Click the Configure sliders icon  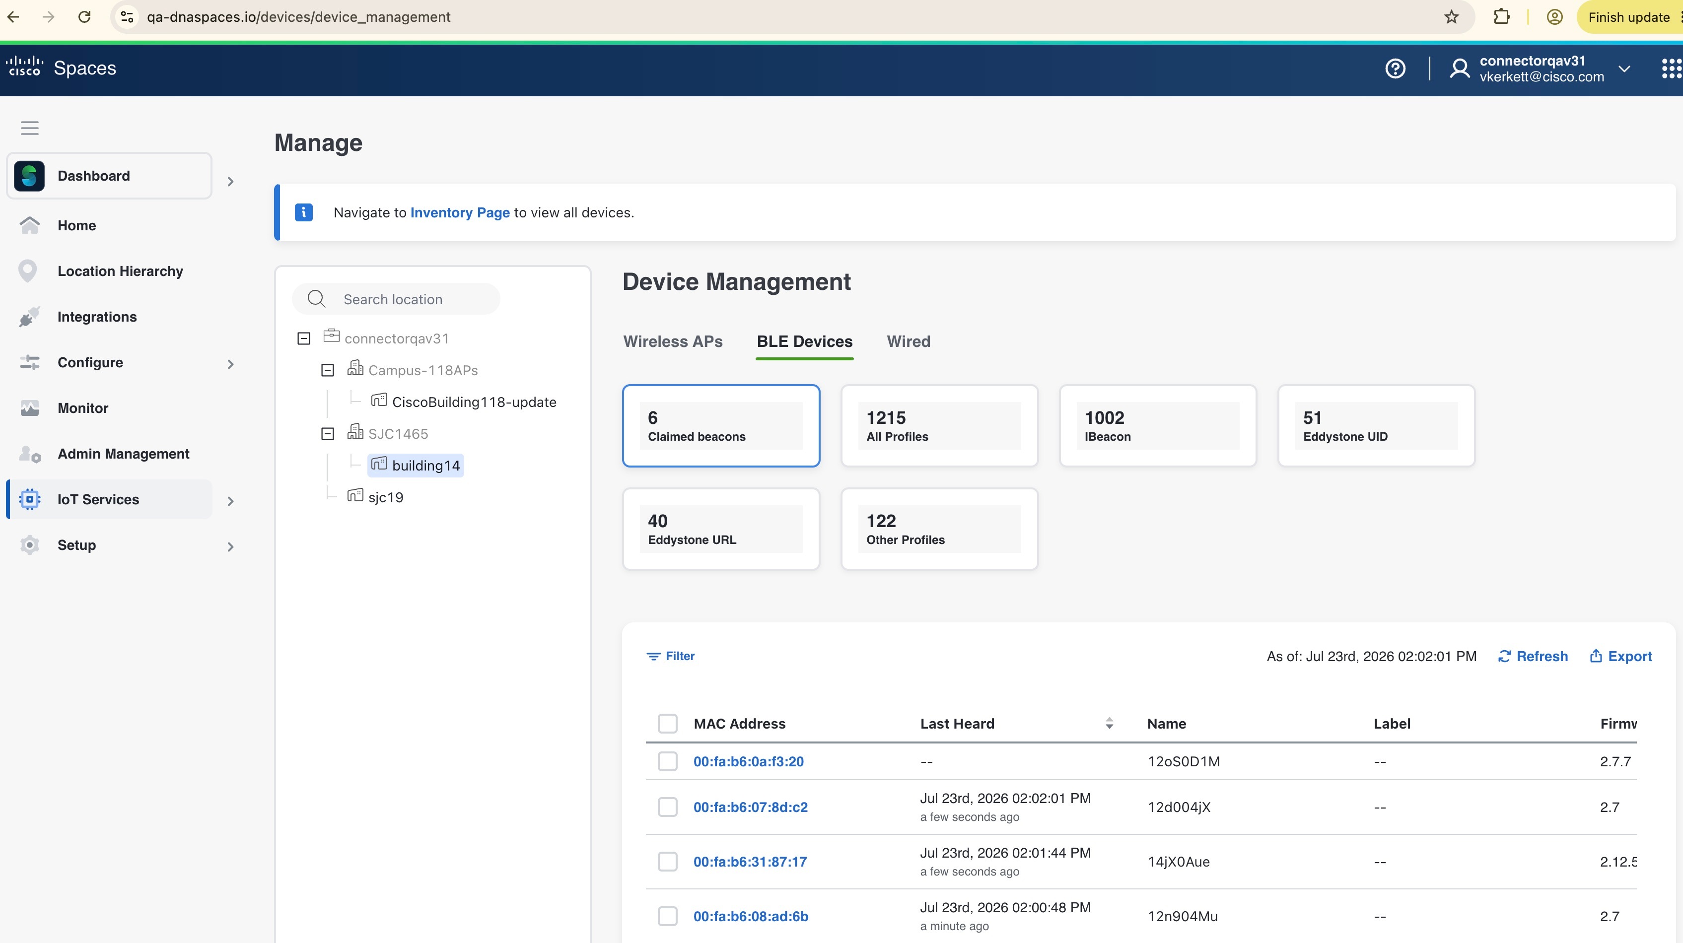click(29, 362)
